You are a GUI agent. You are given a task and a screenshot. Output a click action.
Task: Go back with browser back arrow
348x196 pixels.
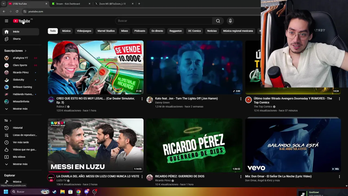click(x=4, y=11)
